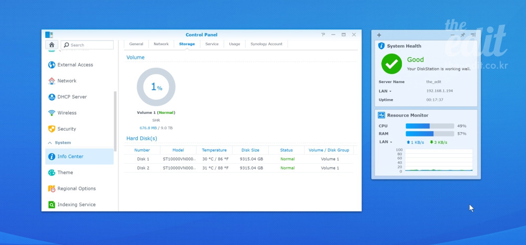This screenshot has height=245, width=526.
Task: Select Wireless in the sidebar
Action: pyautogui.click(x=79, y=113)
